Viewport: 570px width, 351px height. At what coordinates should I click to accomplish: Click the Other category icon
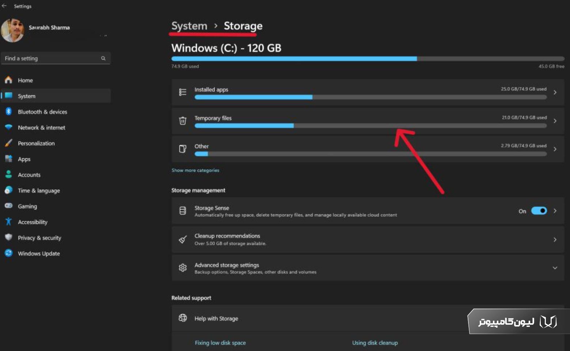pos(183,149)
